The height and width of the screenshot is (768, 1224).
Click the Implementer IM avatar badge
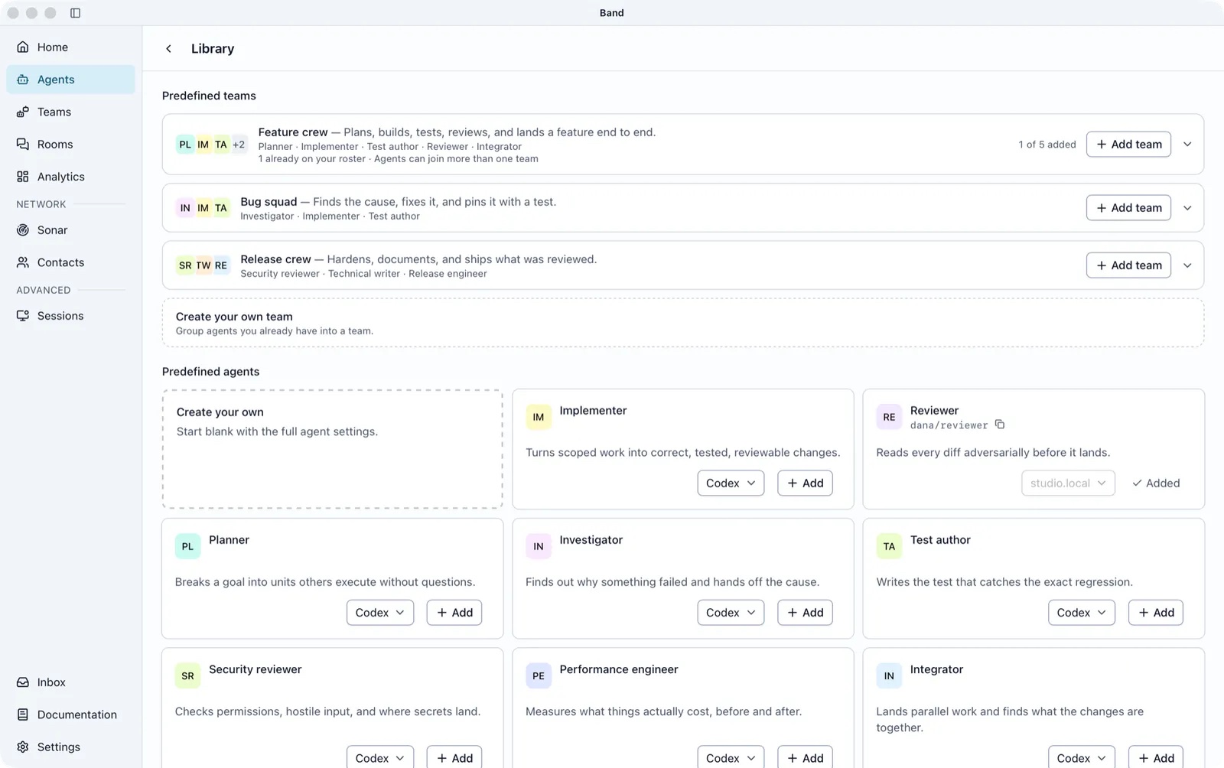(x=539, y=417)
